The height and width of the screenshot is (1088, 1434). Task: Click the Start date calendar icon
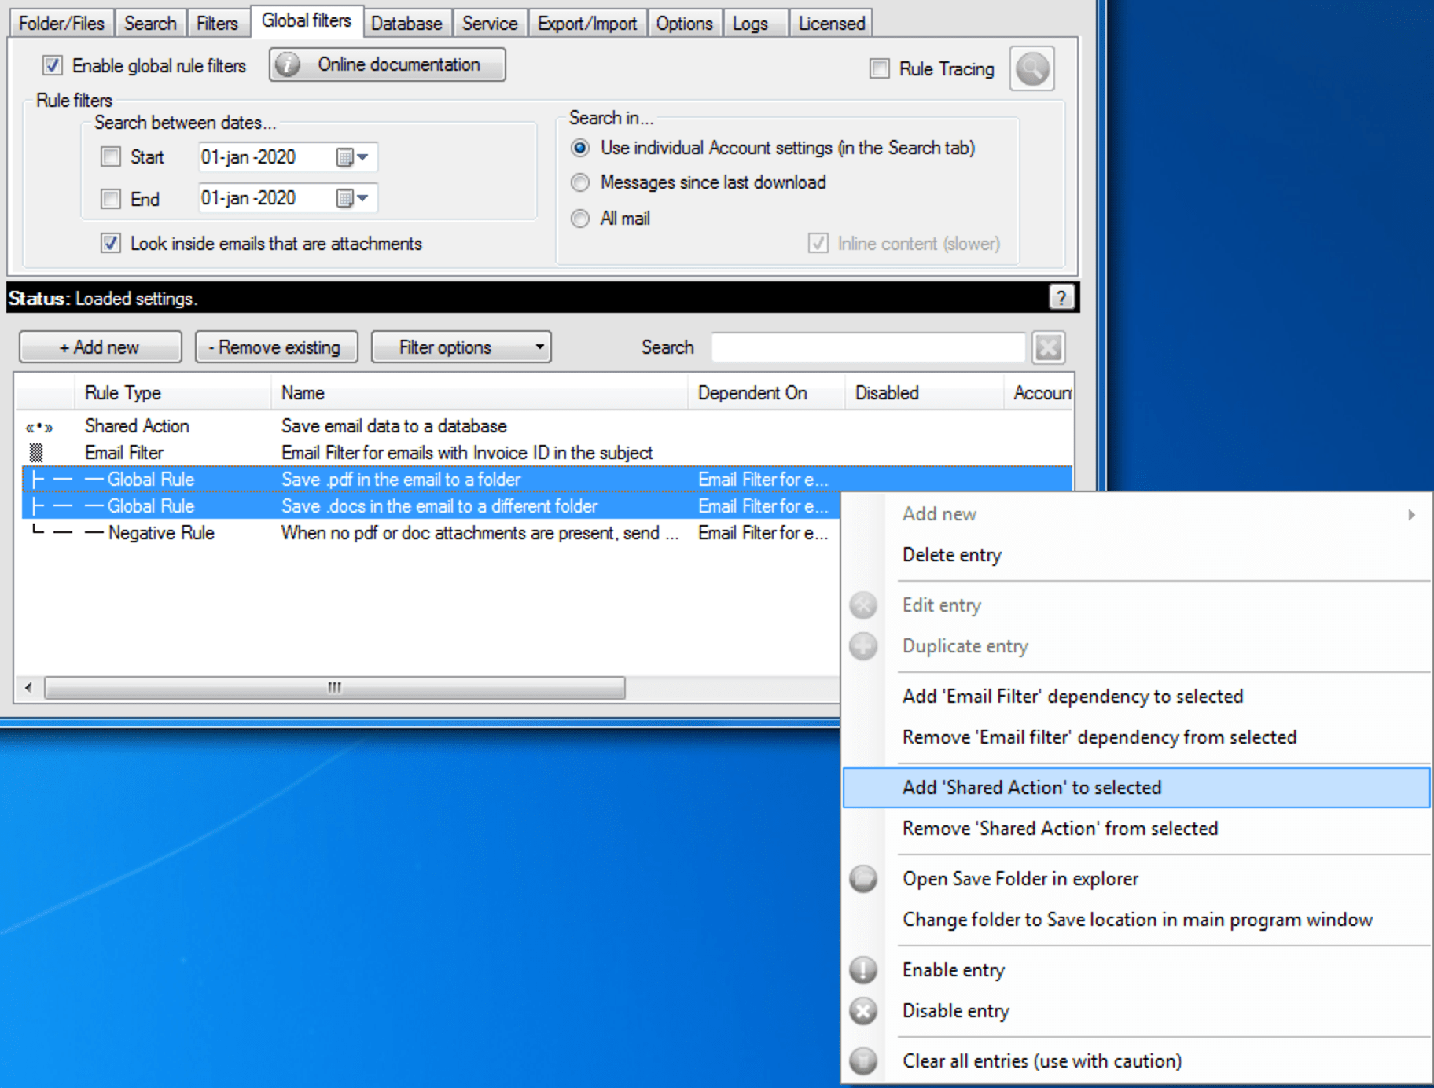pyautogui.click(x=344, y=157)
